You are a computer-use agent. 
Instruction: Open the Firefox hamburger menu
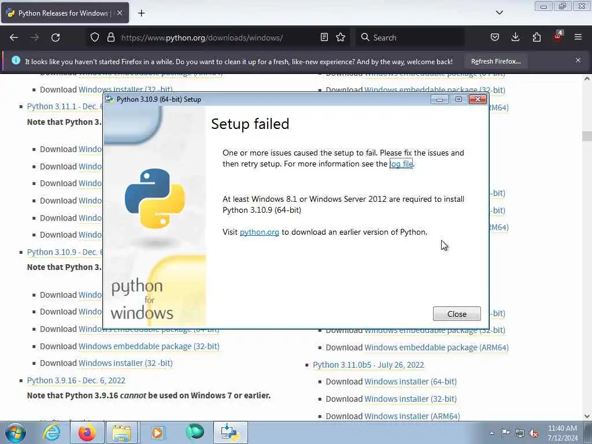click(x=578, y=37)
